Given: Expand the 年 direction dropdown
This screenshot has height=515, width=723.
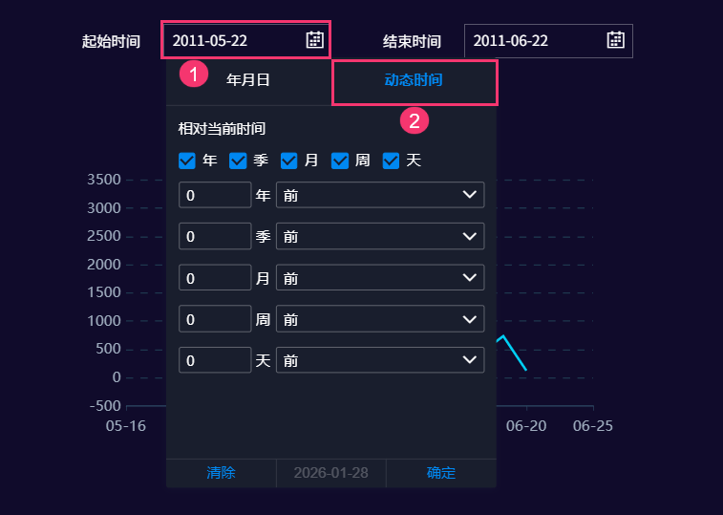Looking at the screenshot, I should [x=380, y=195].
